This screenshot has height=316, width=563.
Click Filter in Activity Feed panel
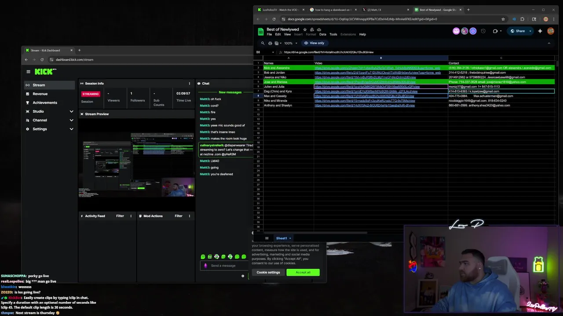(120, 216)
